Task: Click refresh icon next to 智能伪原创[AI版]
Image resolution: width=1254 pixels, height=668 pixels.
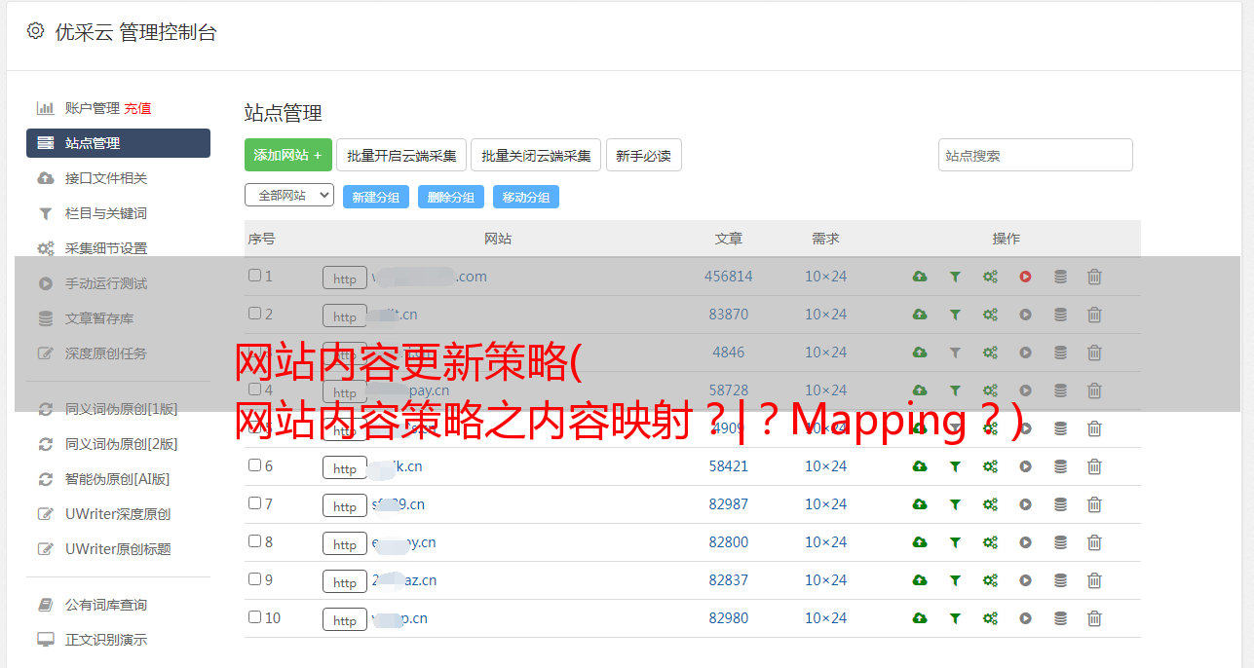Action: coord(45,479)
